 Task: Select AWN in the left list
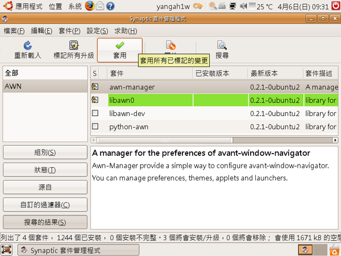pyautogui.click(x=45, y=86)
